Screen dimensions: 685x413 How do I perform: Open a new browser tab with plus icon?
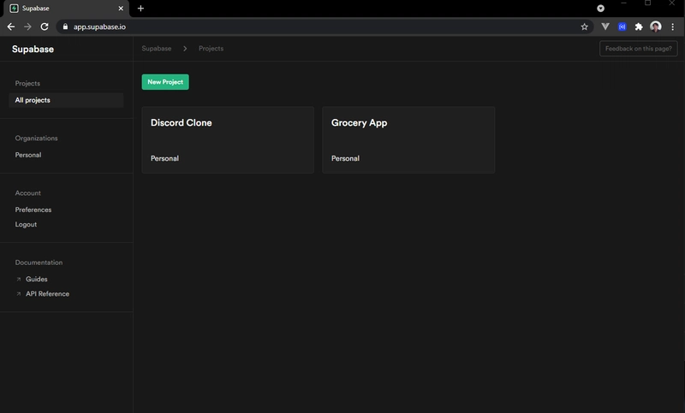click(140, 9)
